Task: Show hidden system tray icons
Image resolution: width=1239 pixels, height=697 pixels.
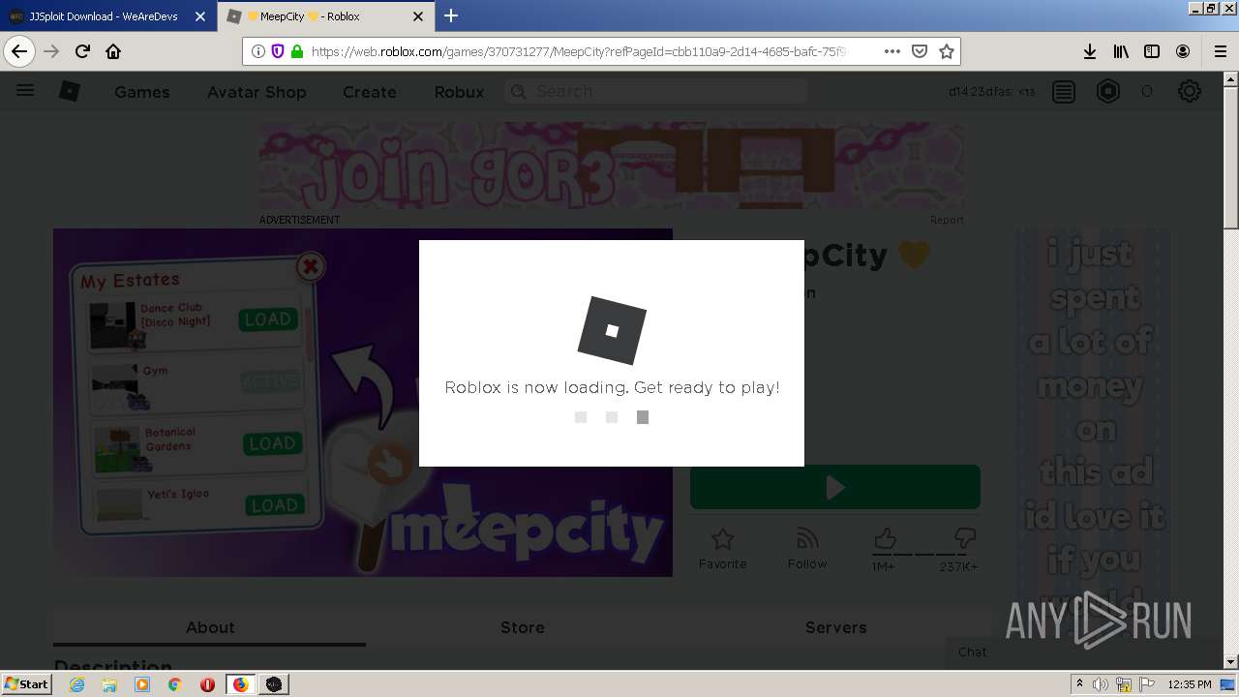Action: pos(1079,684)
